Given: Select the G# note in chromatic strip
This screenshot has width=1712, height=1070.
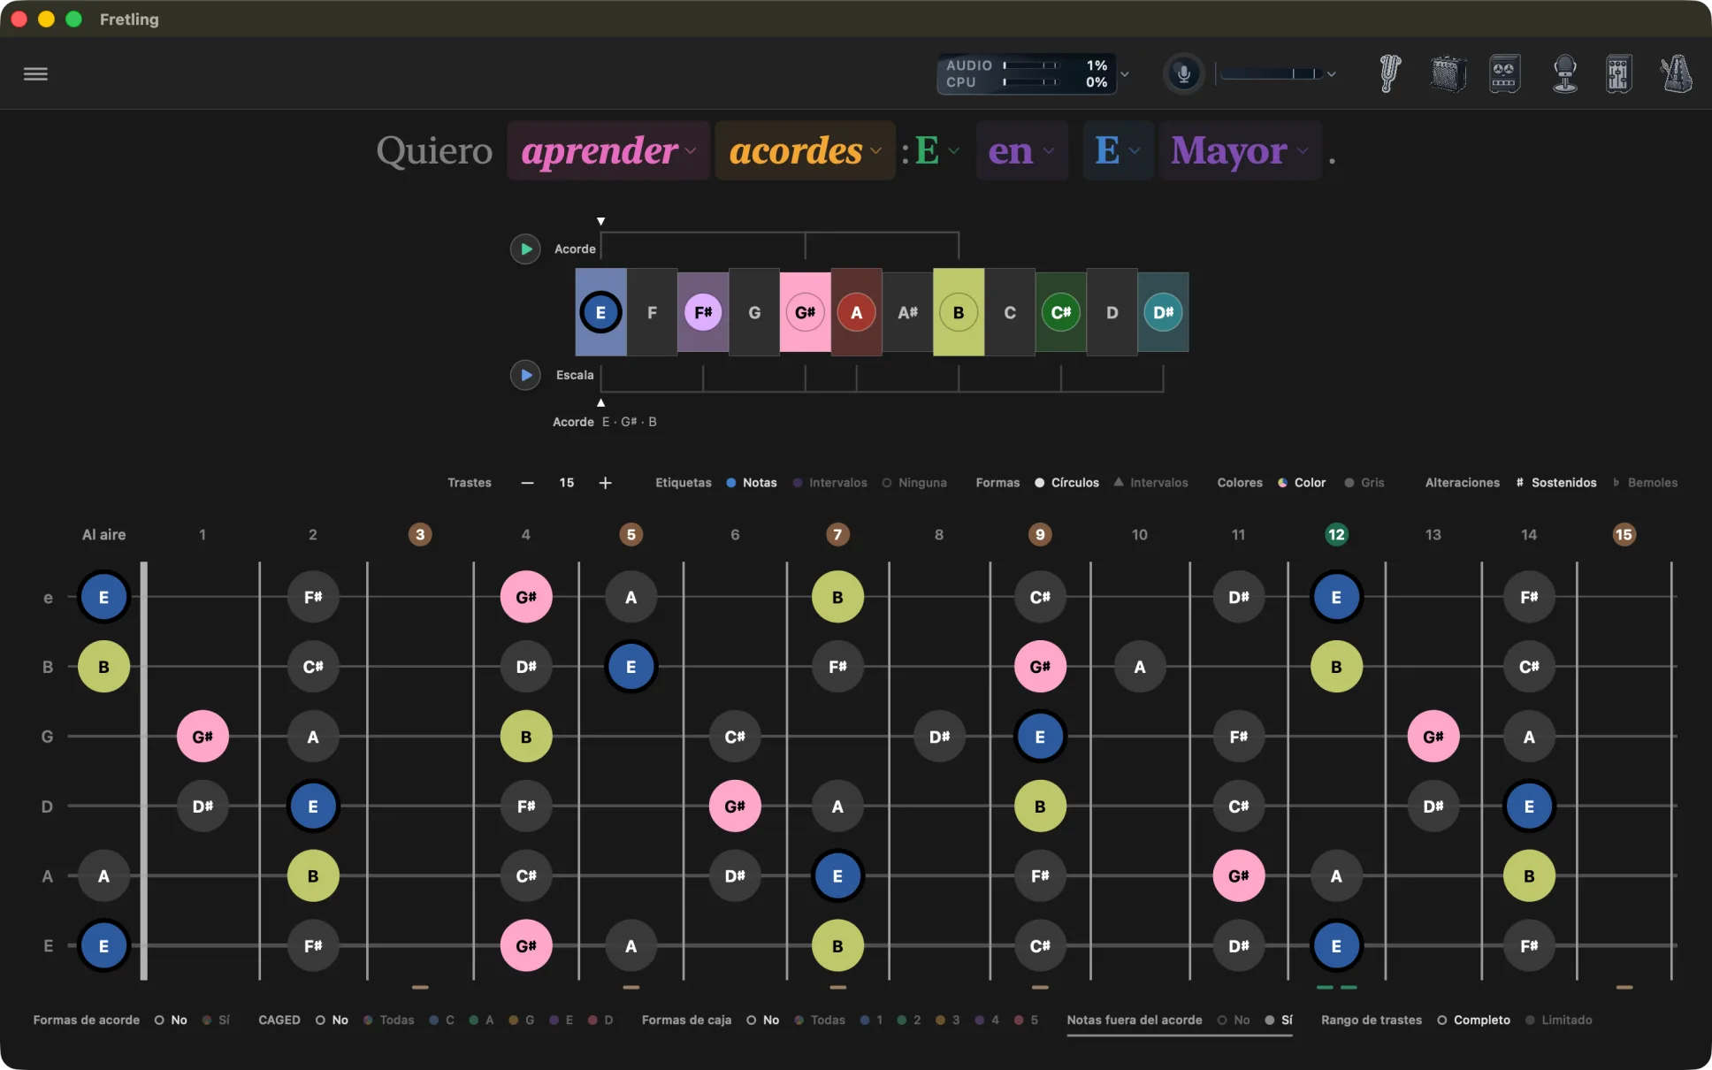Looking at the screenshot, I should click(x=805, y=312).
